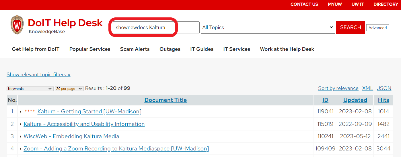
Task: Open Kaltura - Accessibility and Usability Information
Action: [84, 124]
